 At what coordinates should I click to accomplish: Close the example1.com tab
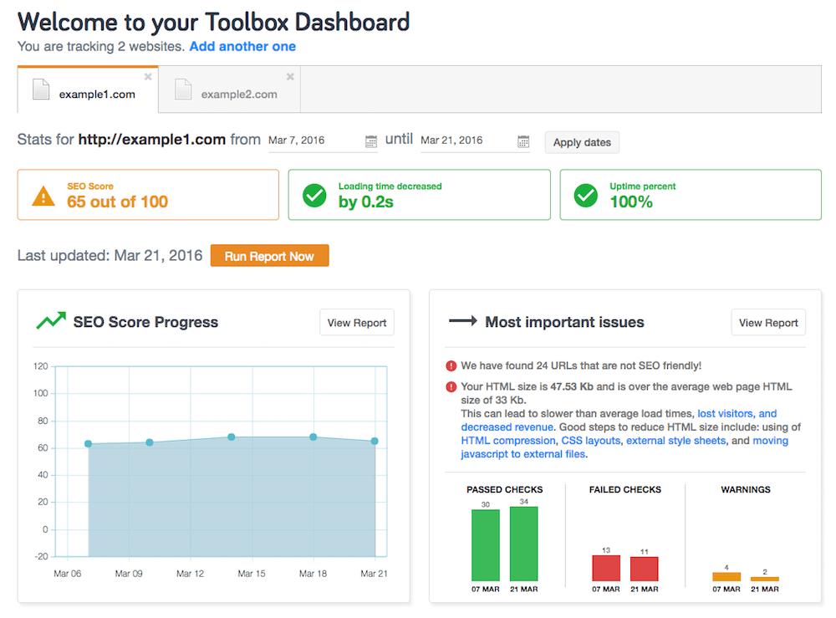tap(147, 74)
